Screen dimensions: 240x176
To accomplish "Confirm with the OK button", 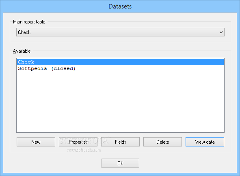I will click(x=120, y=163).
